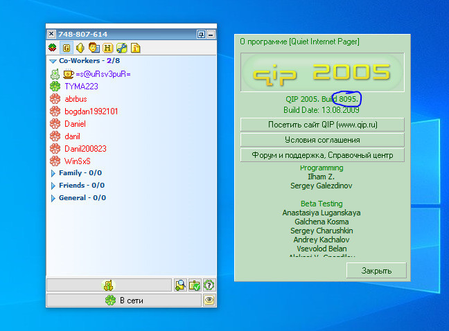Click the question mark flower icon
The width and height of the screenshot is (449, 331).
208,285
